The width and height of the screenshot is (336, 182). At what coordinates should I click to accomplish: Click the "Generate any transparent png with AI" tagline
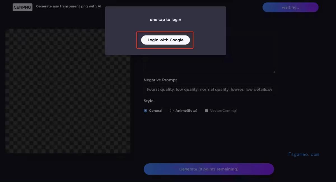coord(69,6)
